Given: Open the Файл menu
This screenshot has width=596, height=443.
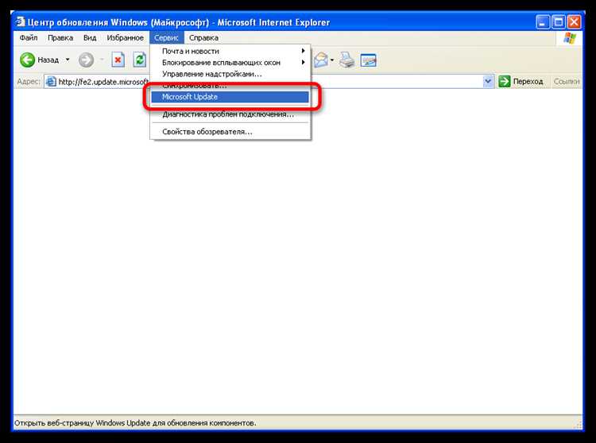Looking at the screenshot, I should (29, 37).
